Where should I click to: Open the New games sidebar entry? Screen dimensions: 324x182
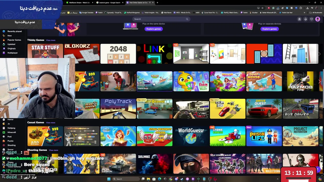point(7,36)
